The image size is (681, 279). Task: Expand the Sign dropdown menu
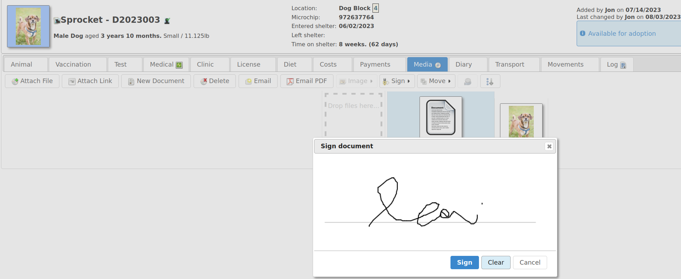pyautogui.click(x=397, y=81)
